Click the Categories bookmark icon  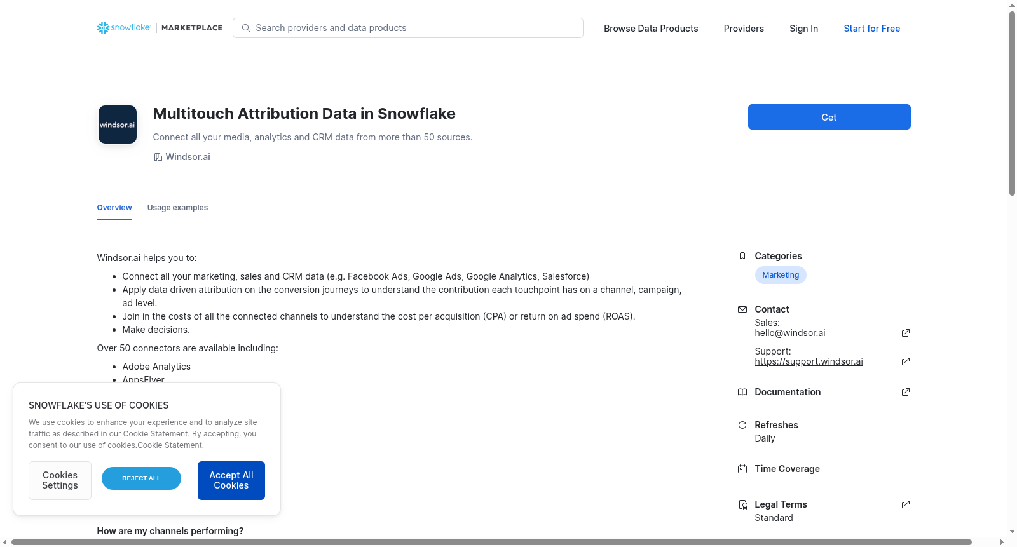[x=742, y=256]
